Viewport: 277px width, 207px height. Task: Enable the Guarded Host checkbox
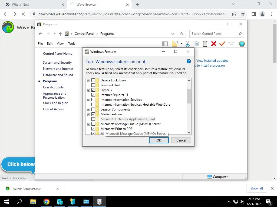tap(93, 85)
